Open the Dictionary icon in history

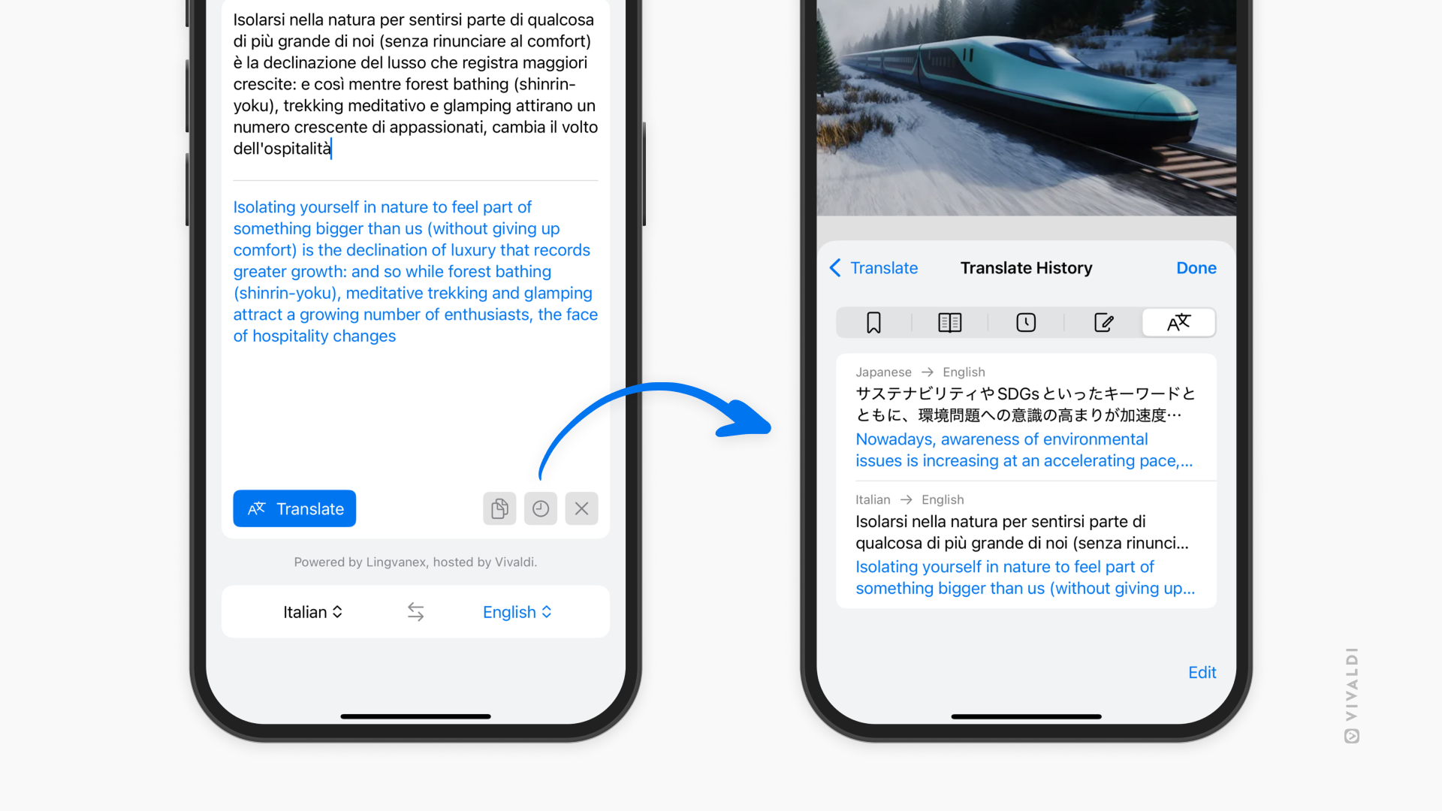pos(949,322)
